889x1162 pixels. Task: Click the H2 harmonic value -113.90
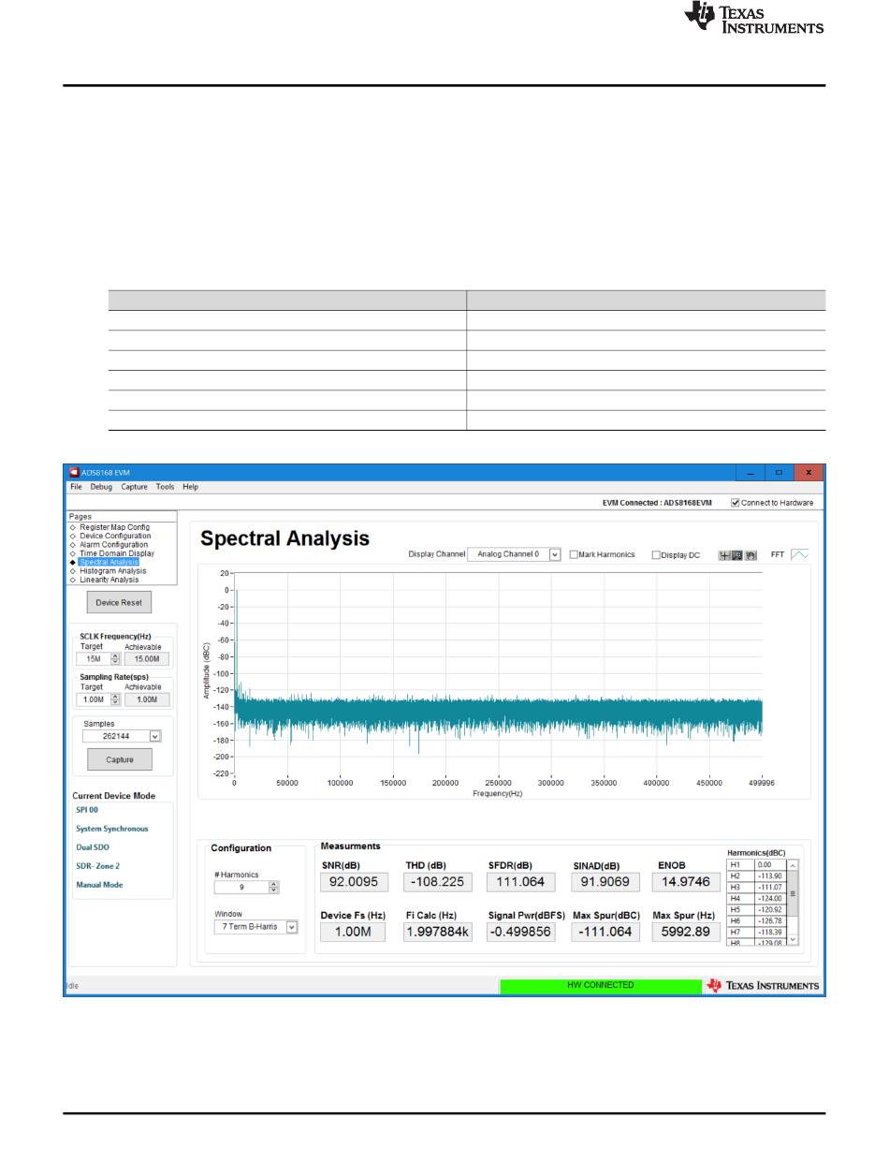click(769, 875)
